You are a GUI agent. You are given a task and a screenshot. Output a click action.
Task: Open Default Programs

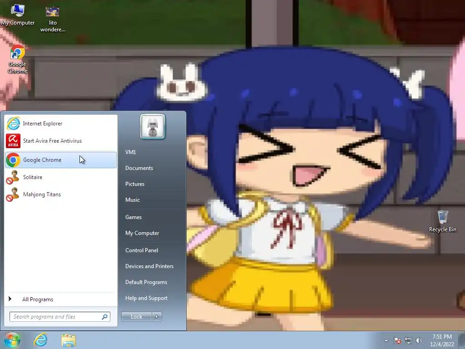pos(146,282)
